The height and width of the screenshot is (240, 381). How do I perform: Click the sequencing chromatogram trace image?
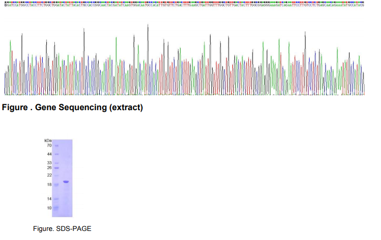click(184, 60)
